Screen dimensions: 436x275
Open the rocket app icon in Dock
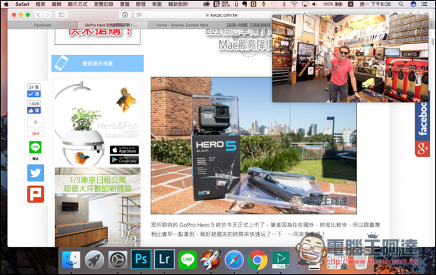pos(211,260)
